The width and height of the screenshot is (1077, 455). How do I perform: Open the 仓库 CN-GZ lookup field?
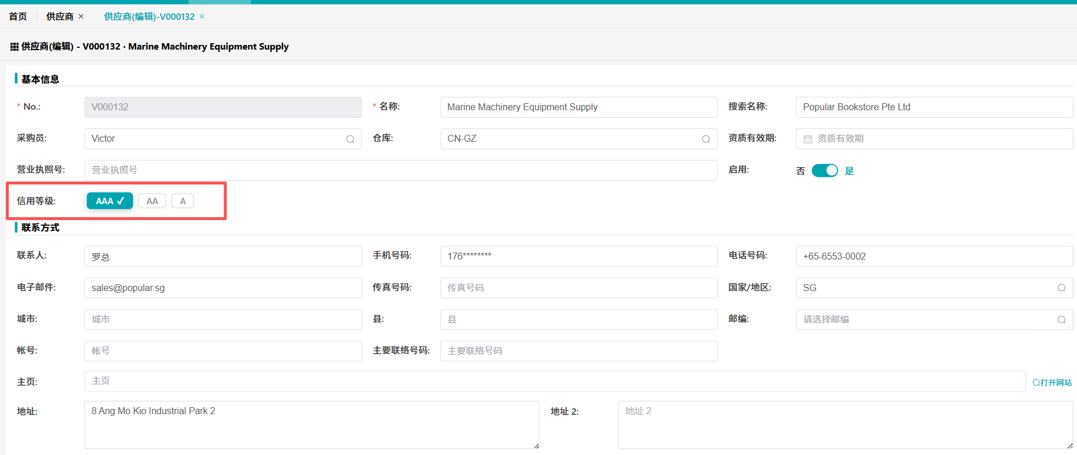(x=572, y=139)
